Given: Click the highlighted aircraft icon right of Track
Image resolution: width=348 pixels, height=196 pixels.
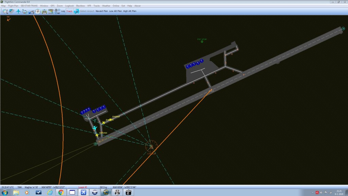Looking at the screenshot, I should (x=76, y=11).
